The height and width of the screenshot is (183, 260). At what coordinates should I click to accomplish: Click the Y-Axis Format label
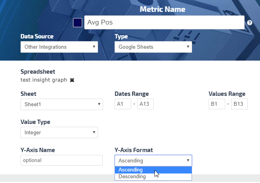coord(133,150)
